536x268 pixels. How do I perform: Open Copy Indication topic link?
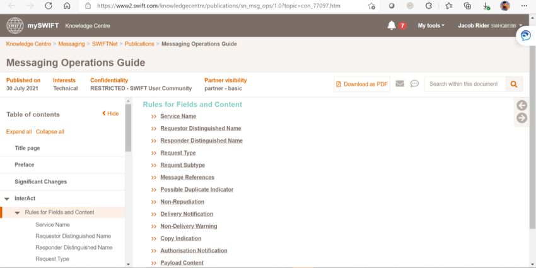tap(181, 238)
